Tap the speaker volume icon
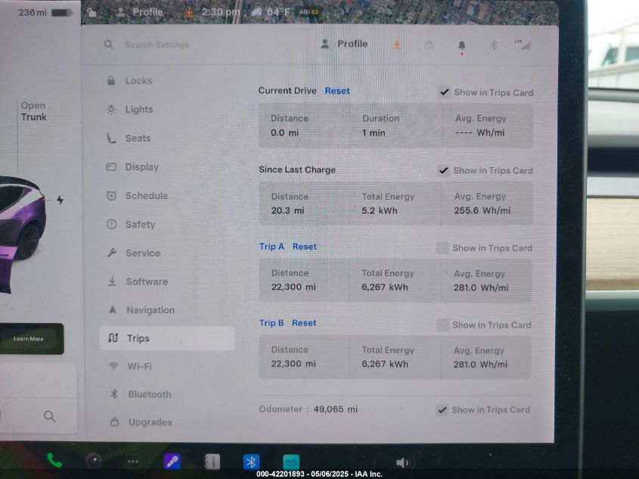The image size is (639, 479). 404,462
